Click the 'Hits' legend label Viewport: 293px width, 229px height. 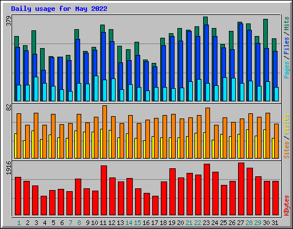pos(286,23)
